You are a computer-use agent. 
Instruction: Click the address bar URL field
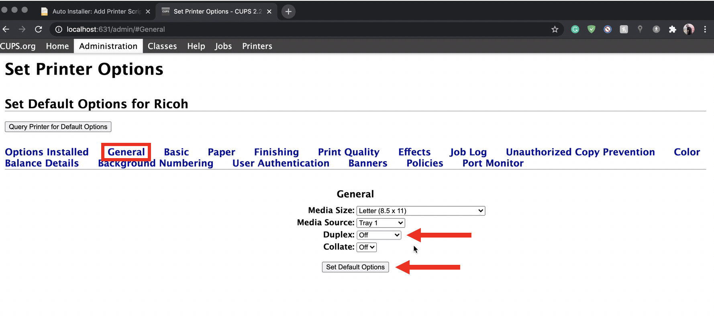pyautogui.click(x=281, y=29)
